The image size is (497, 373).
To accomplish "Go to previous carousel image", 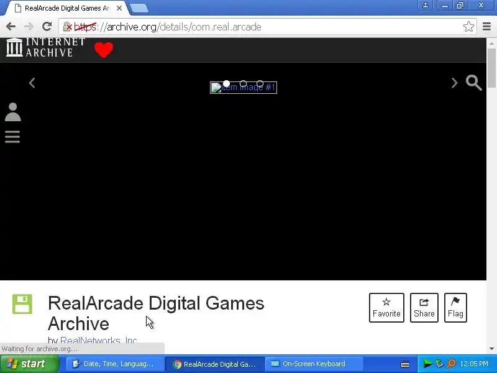I will 32,83.
